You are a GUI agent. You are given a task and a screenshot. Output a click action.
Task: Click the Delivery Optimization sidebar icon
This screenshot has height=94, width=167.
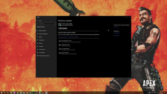[37, 34]
